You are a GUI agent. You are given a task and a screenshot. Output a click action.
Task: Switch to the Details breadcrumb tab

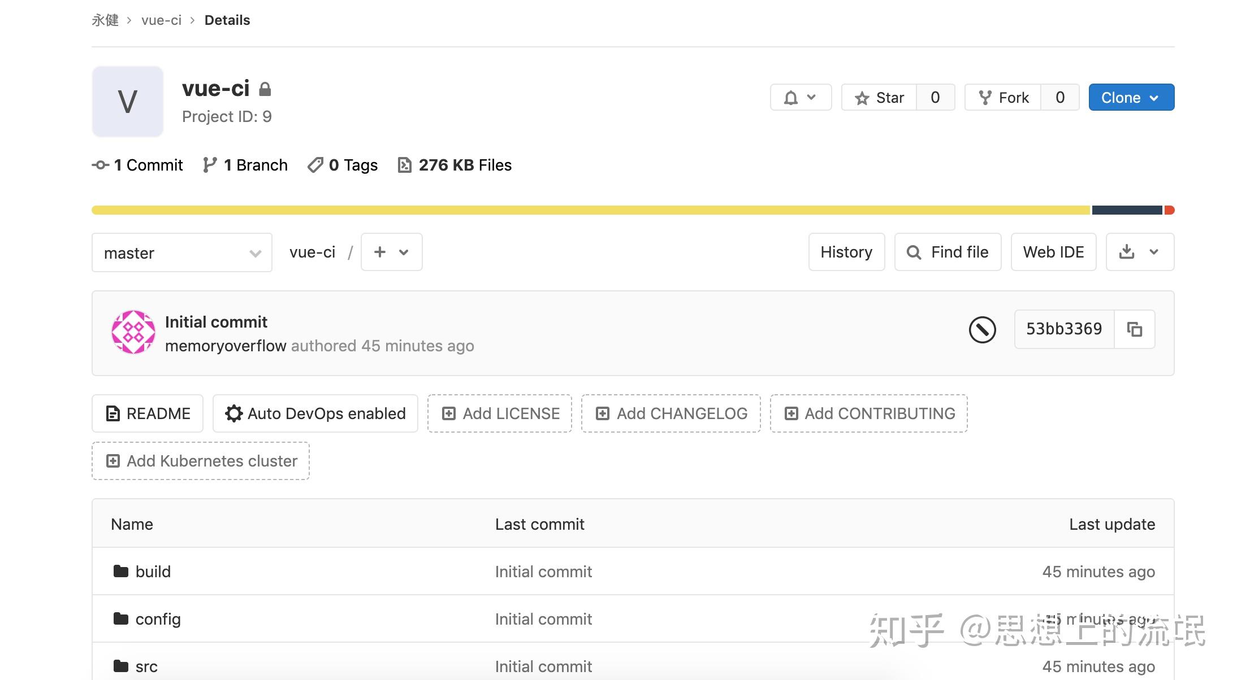(x=227, y=20)
